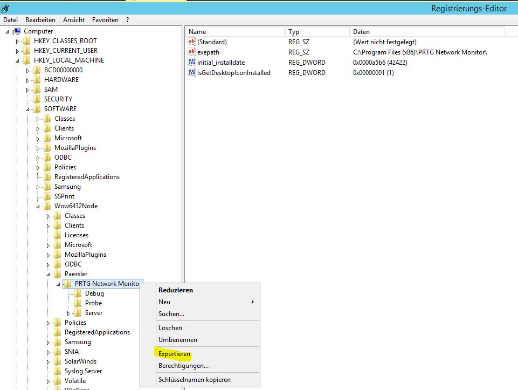Expand the HKEY_CURRENT_USER node
Viewport: 518px width, 390px height.
(x=17, y=51)
